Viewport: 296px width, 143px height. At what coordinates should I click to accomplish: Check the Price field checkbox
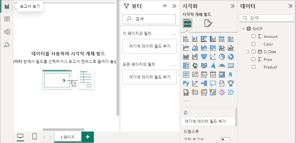[254, 59]
